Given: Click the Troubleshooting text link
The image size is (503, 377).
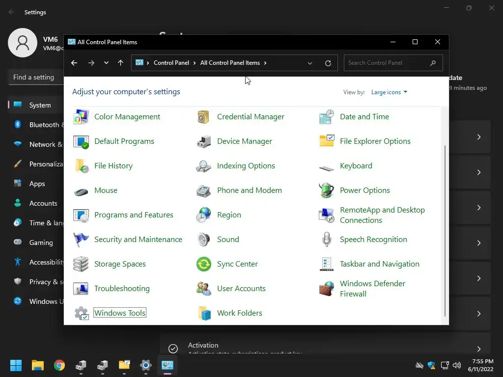Looking at the screenshot, I should [x=122, y=289].
